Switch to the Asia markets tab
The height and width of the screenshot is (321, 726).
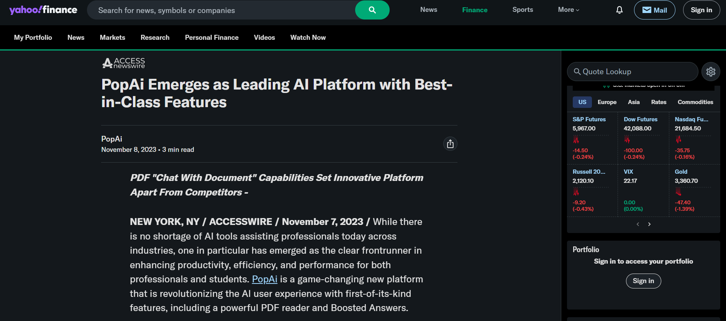pos(634,102)
